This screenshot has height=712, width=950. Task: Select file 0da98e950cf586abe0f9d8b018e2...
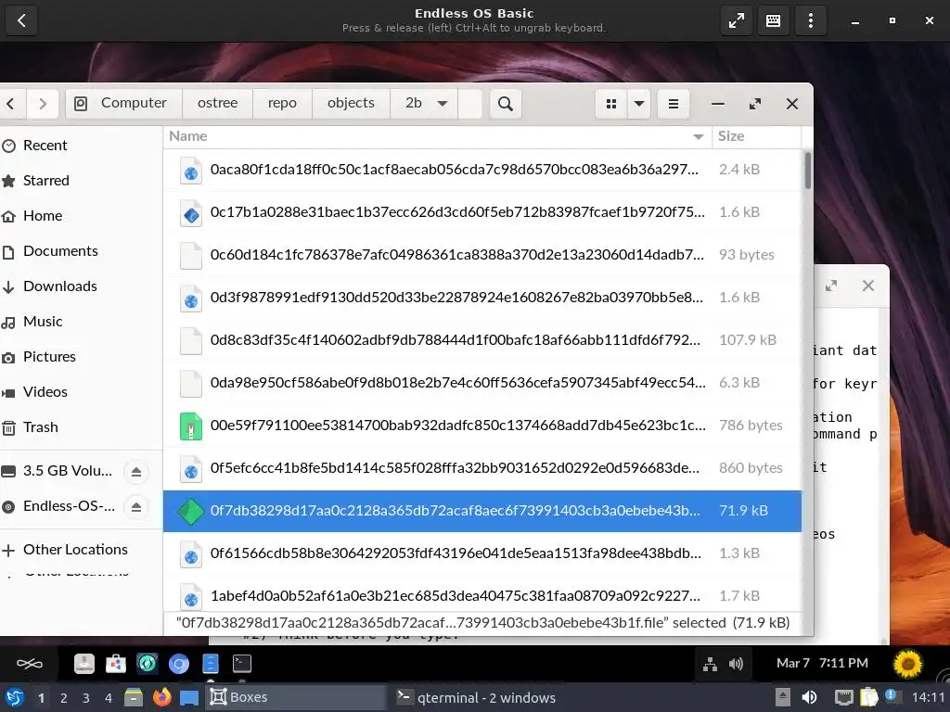click(482, 383)
